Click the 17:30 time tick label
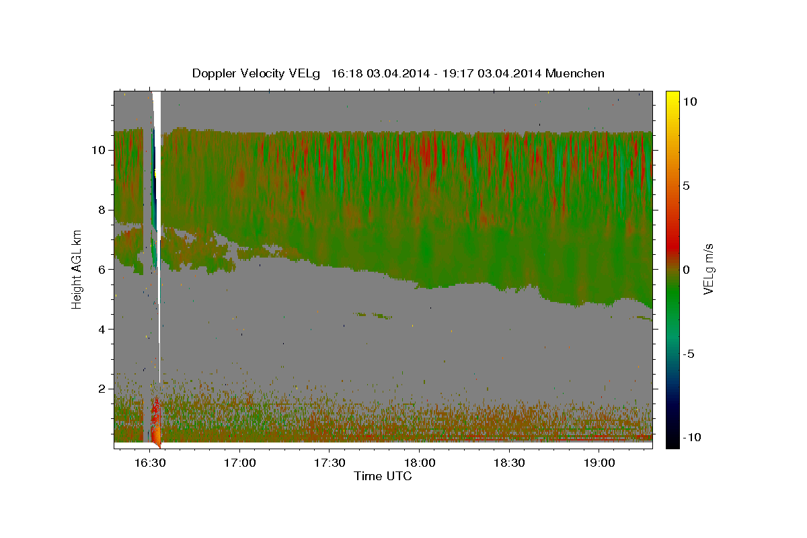 tap(330, 463)
